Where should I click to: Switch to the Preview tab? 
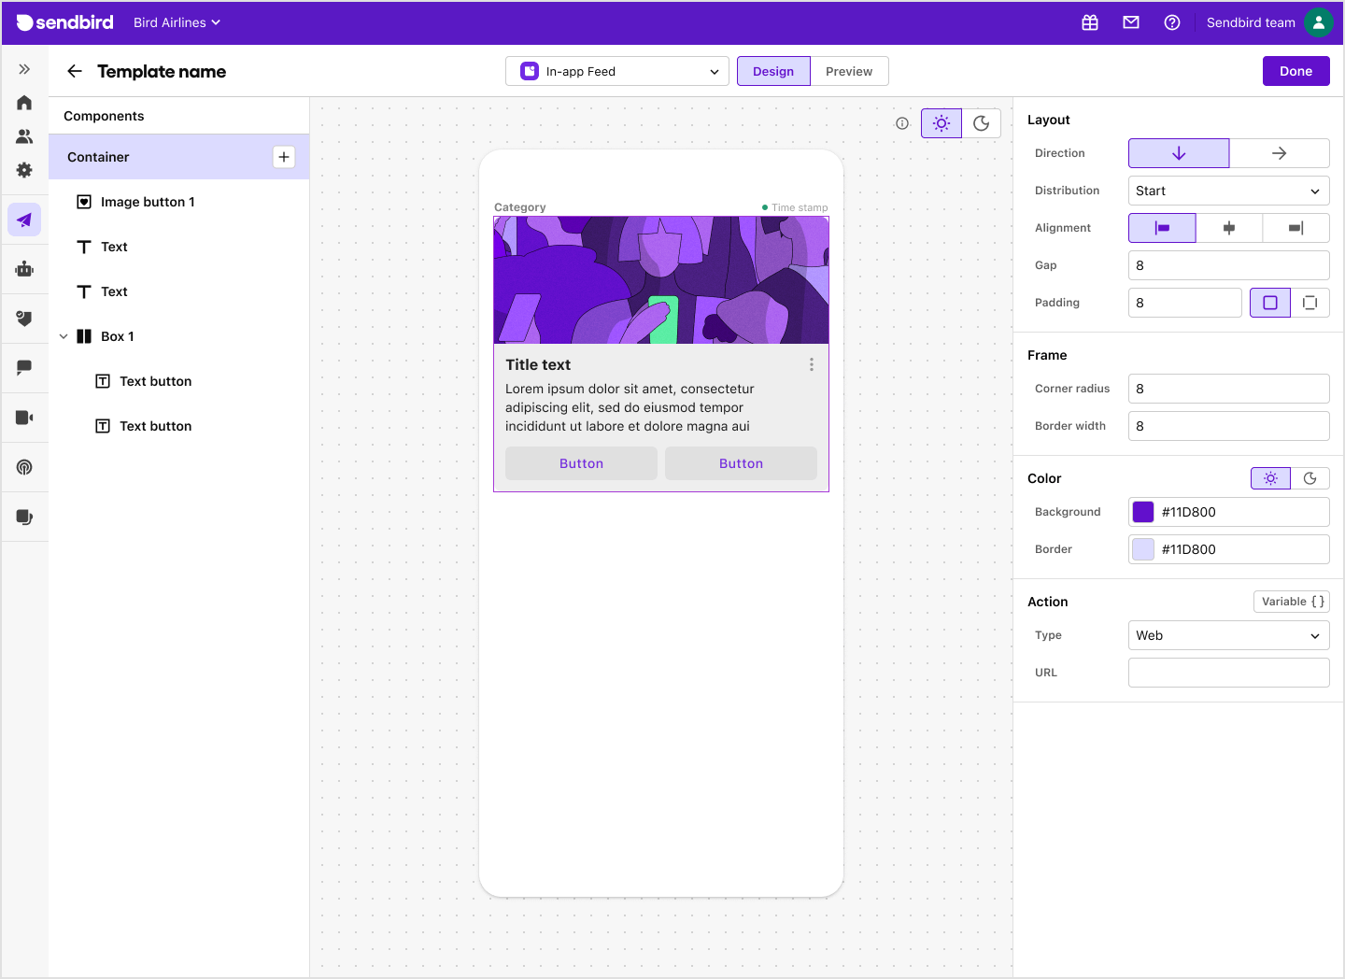(x=848, y=70)
